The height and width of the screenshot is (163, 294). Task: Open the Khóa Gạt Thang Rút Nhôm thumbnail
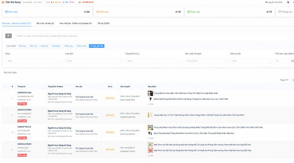pyautogui.click(x=150, y=99)
